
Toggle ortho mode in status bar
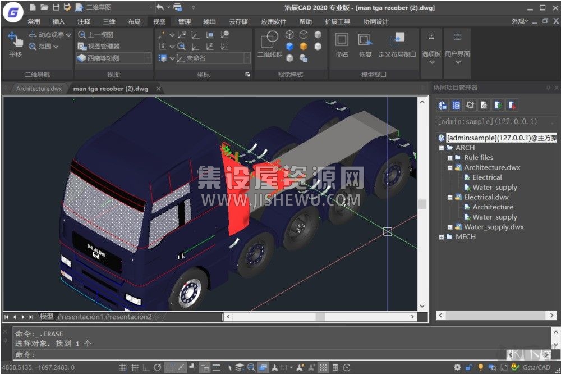tap(146, 367)
